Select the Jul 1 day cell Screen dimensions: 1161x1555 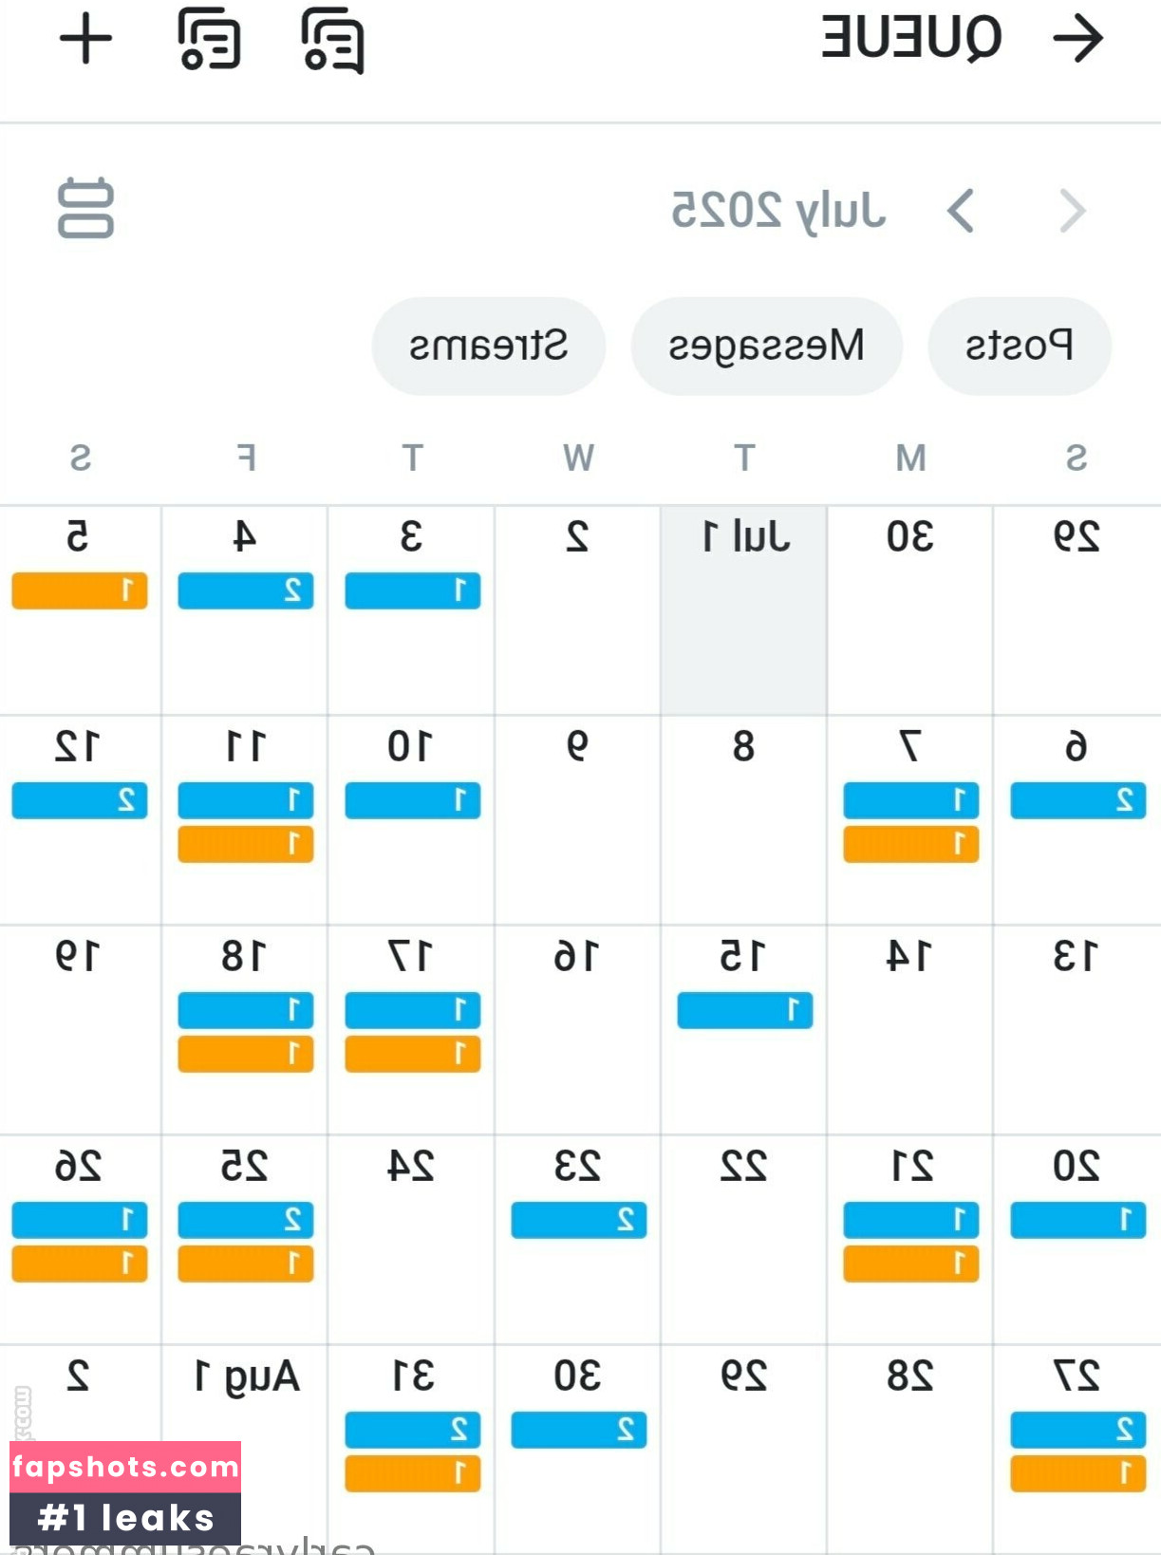click(x=744, y=610)
